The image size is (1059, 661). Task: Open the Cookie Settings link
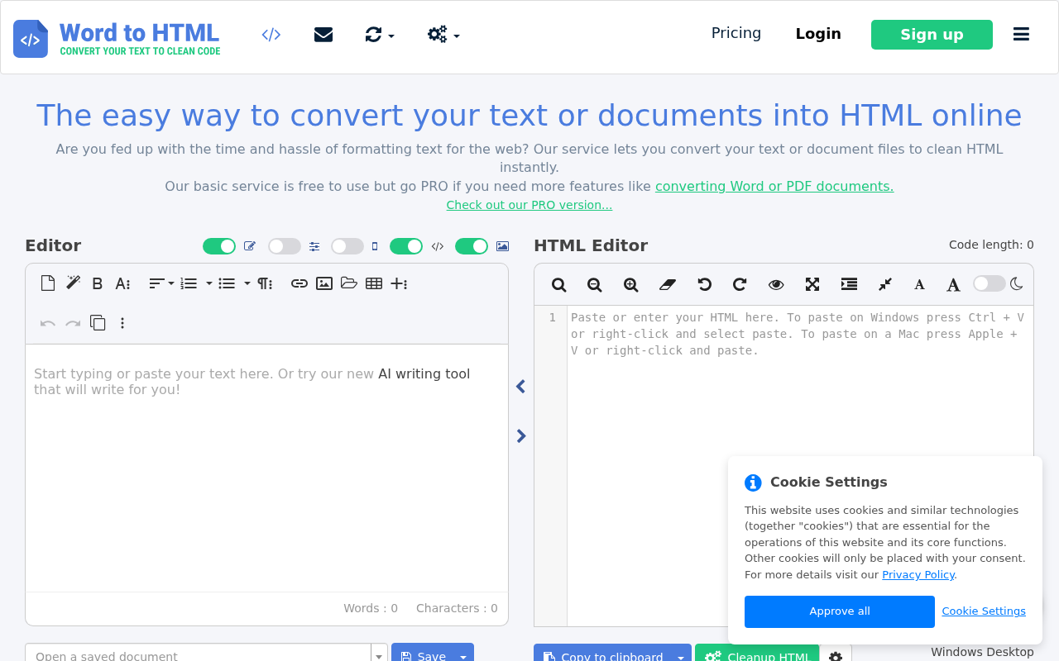pos(984,611)
